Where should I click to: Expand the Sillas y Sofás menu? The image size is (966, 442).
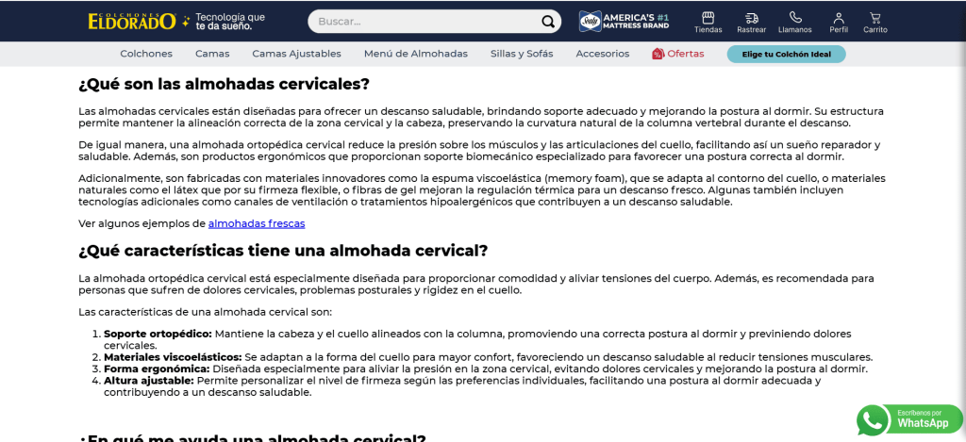coord(522,54)
